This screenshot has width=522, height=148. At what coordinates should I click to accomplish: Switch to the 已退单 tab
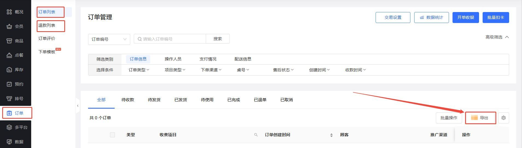260,100
